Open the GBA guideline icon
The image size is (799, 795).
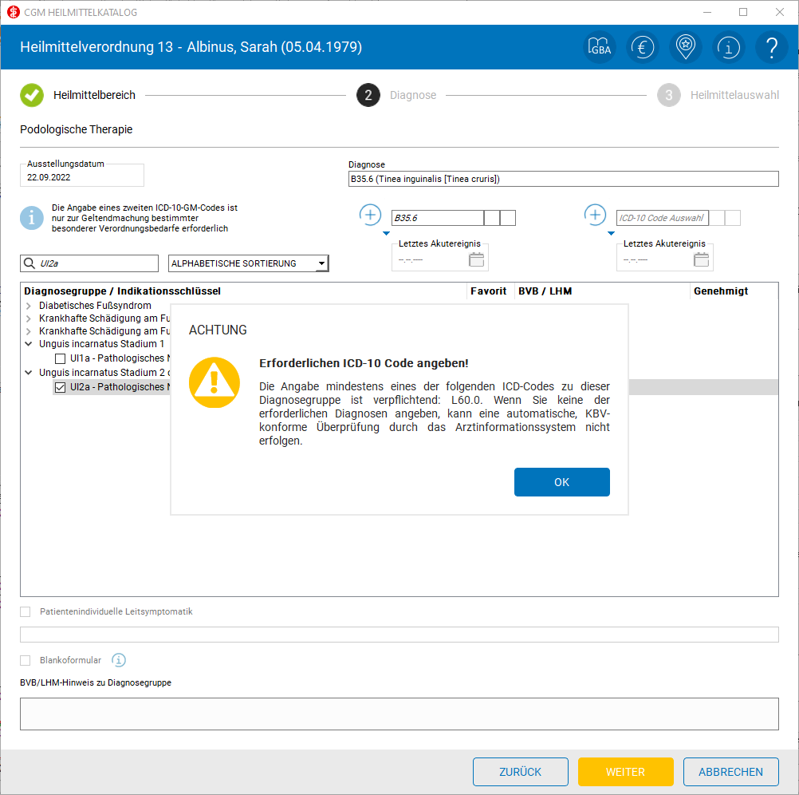point(600,47)
